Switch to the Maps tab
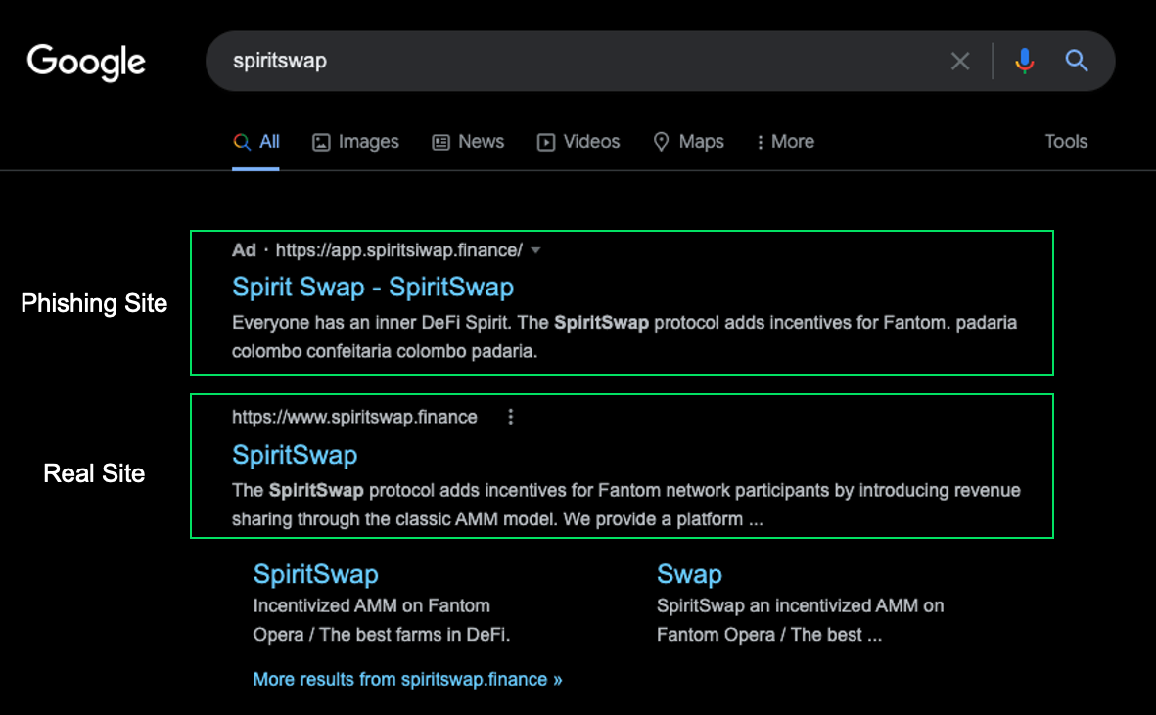 click(x=688, y=142)
